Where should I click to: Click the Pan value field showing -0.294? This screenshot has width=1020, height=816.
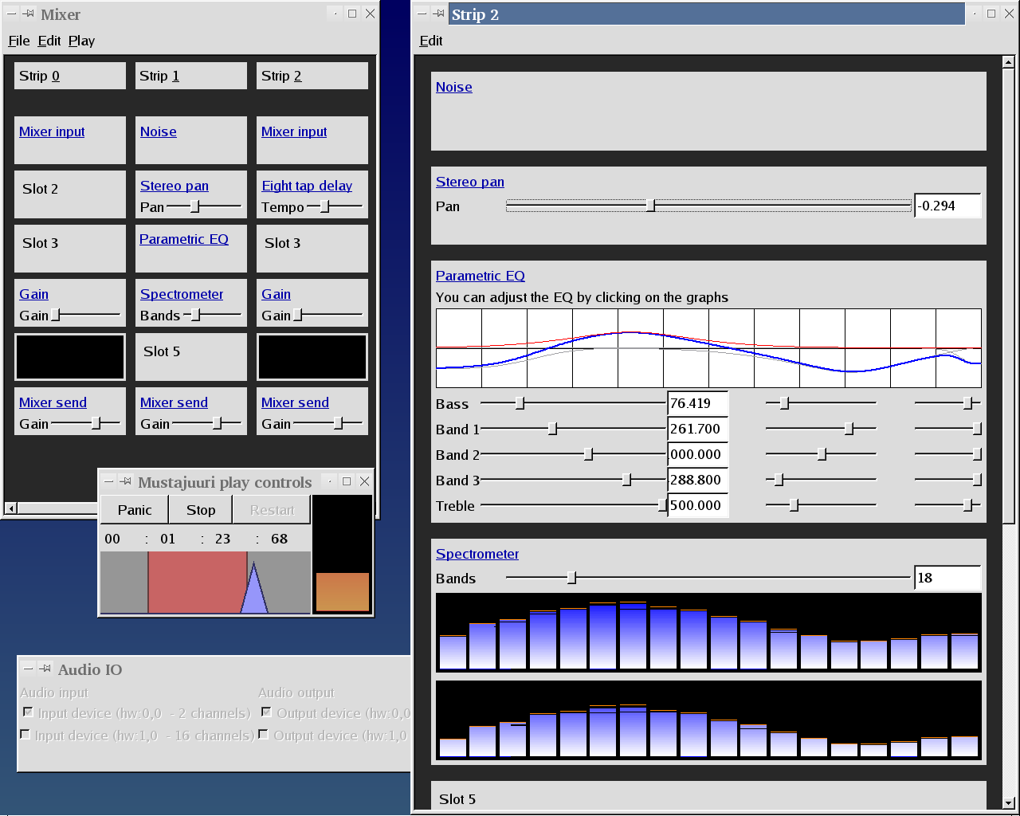click(x=947, y=206)
